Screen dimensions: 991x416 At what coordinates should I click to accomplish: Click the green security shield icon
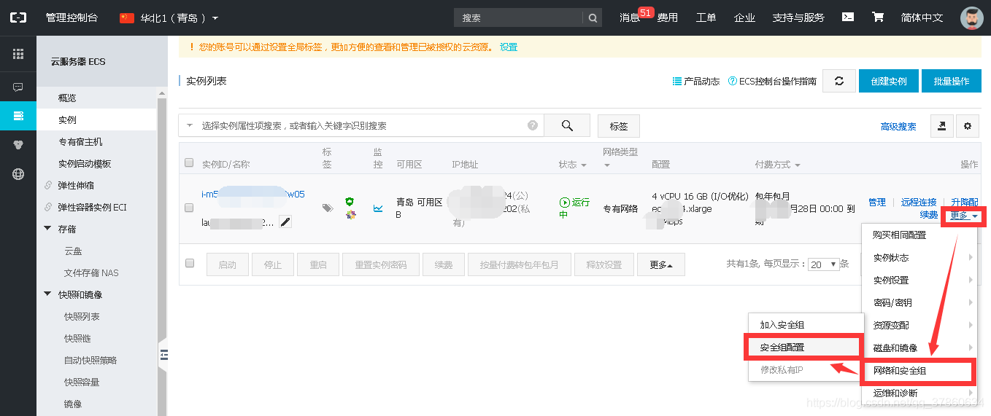(x=350, y=202)
